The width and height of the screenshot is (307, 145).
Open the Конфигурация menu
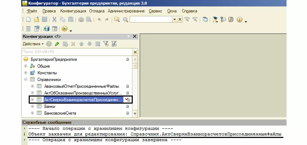point(73,11)
